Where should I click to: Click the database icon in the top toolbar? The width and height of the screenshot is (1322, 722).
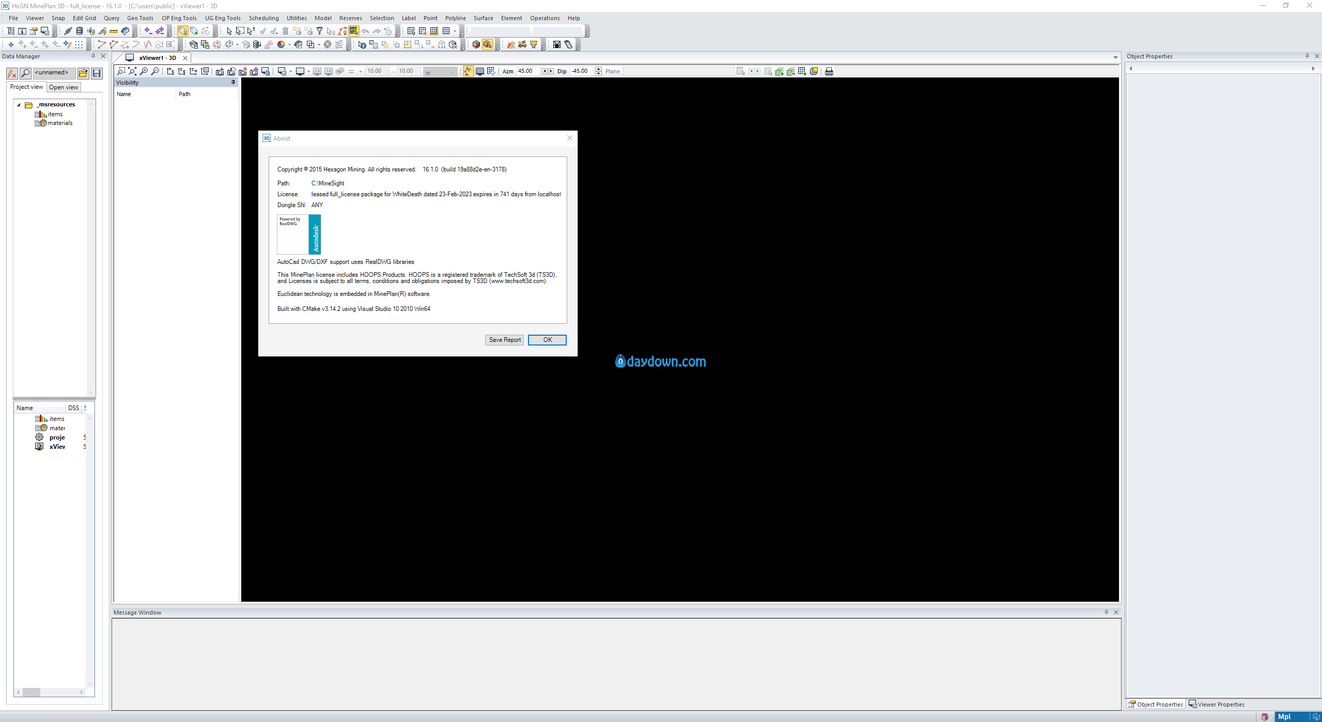[x=79, y=31]
